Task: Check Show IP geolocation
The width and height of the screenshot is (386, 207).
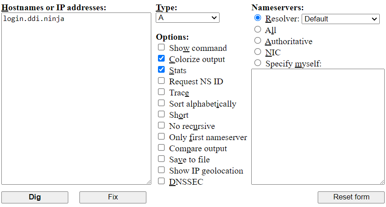Action: click(x=161, y=170)
